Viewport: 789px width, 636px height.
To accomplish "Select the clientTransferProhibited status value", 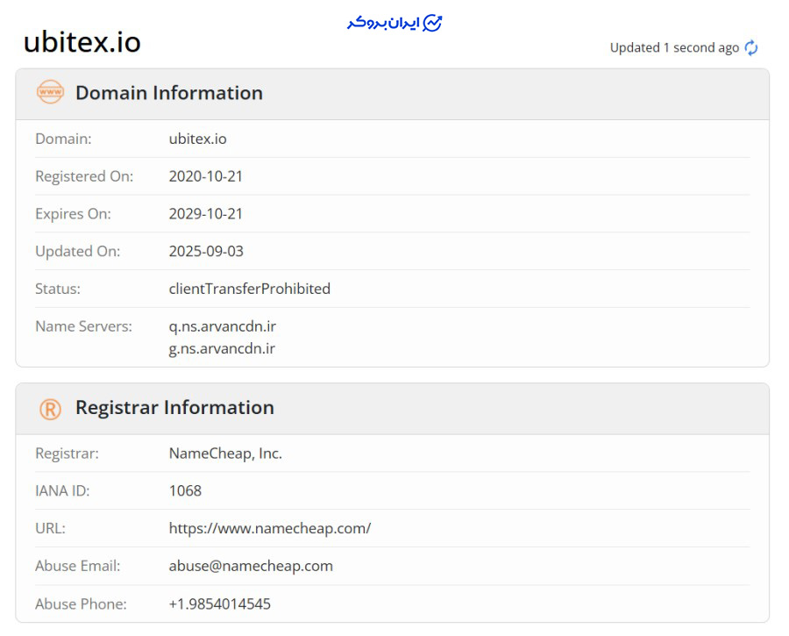I will [x=251, y=289].
